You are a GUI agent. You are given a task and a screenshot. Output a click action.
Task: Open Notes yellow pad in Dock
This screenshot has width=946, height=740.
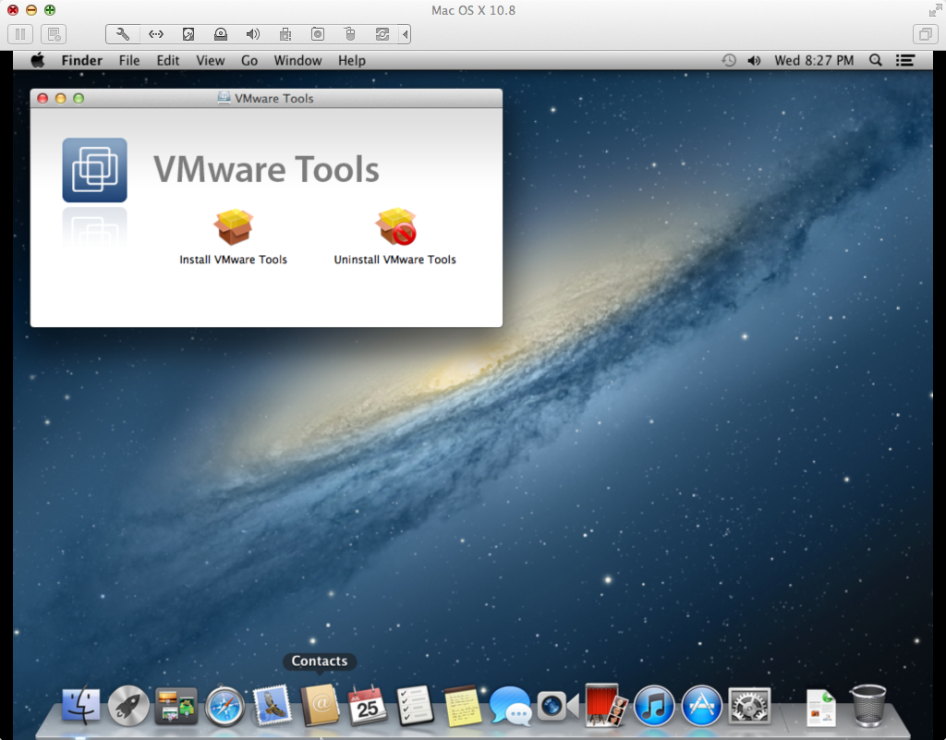click(x=463, y=706)
